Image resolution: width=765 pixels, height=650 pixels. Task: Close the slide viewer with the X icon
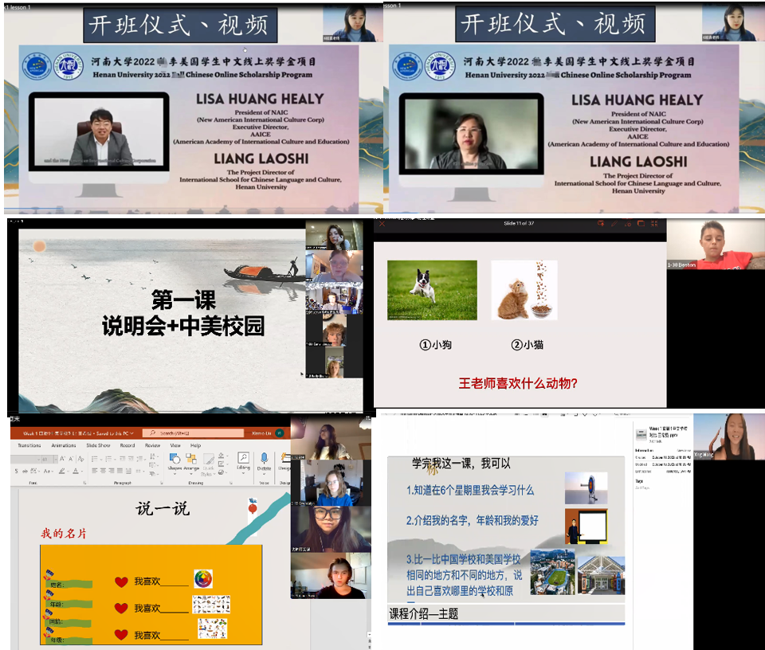coord(653,224)
